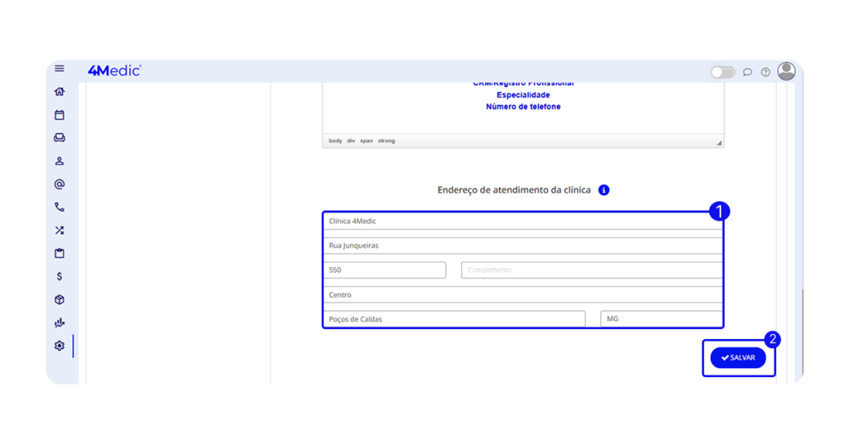Screen dimensions: 849x445
Task: Click the @ email icon in sidebar
Action: 59,184
